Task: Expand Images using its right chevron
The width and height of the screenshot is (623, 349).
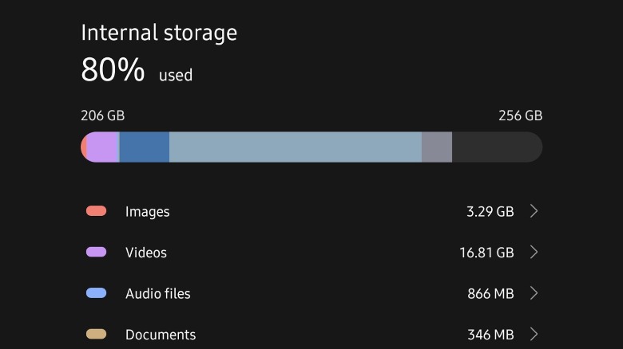Action: tap(534, 211)
